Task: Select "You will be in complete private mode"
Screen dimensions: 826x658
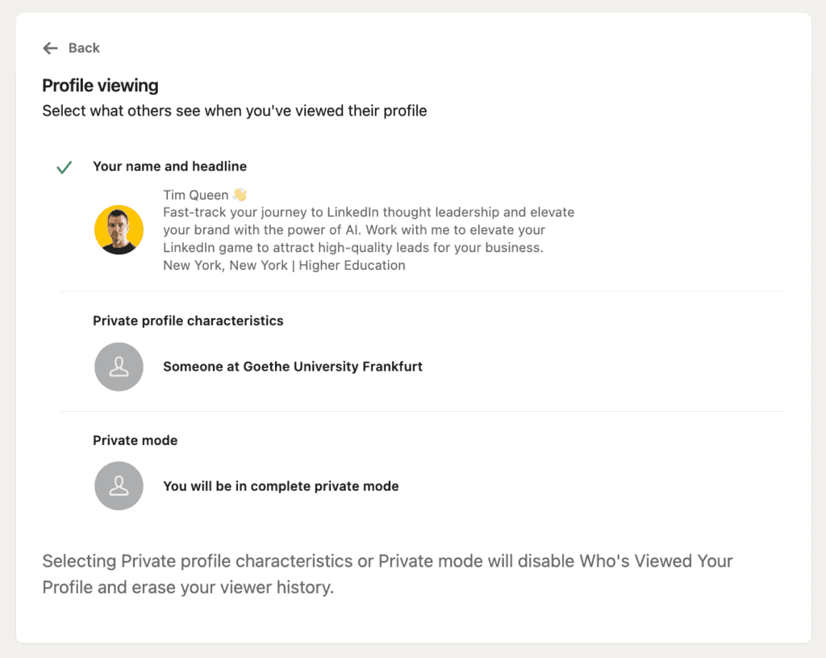Action: [281, 486]
